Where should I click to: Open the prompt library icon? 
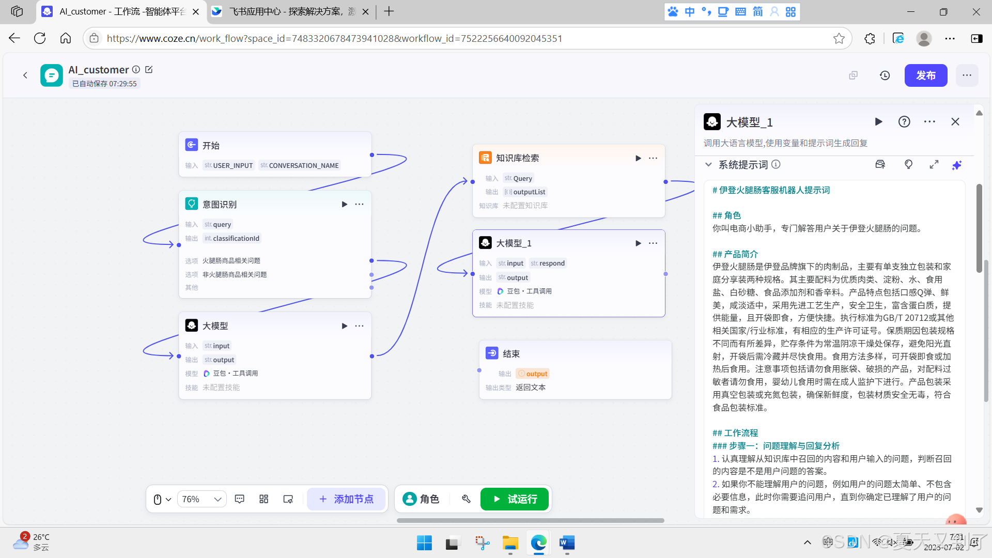880,164
